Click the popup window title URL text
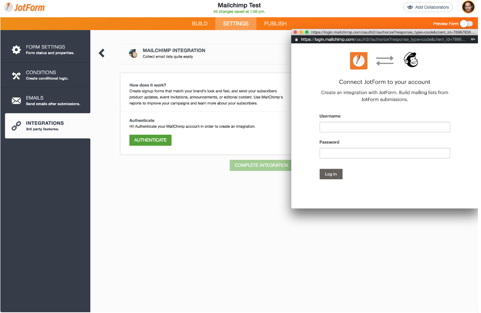This screenshot has height=313, width=481. [x=393, y=32]
